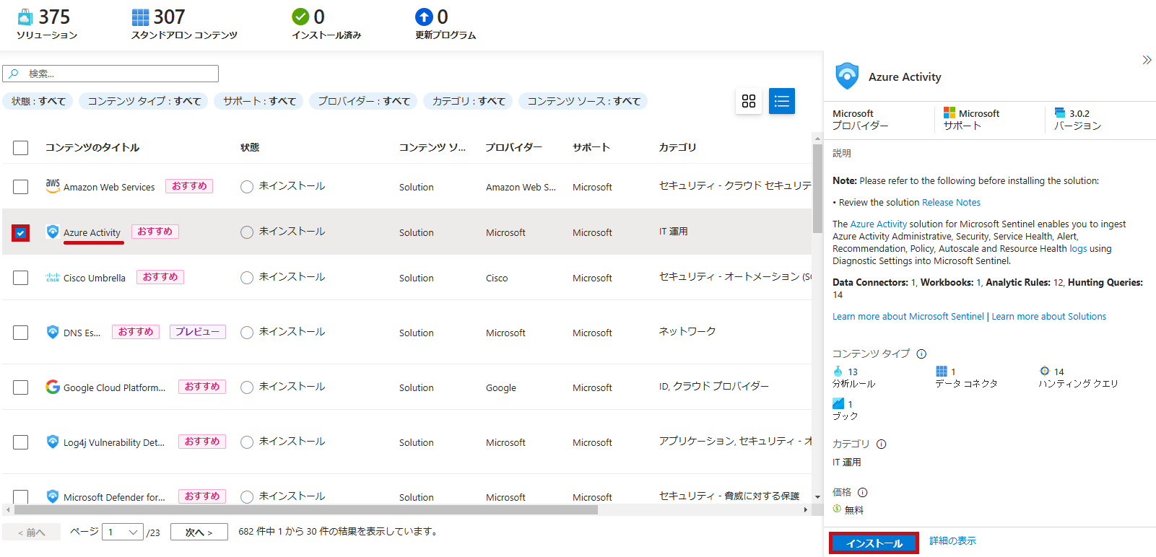The width and height of the screenshot is (1156, 557).
Task: Click the logs link in description
Action: (1078, 249)
